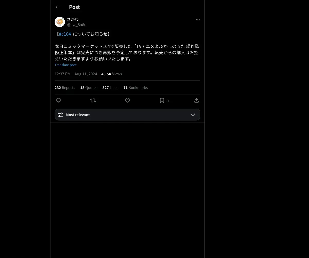The height and width of the screenshot is (258, 309).
Task: Click the post timestamp Aug 11, 2024
Action: coord(86,74)
